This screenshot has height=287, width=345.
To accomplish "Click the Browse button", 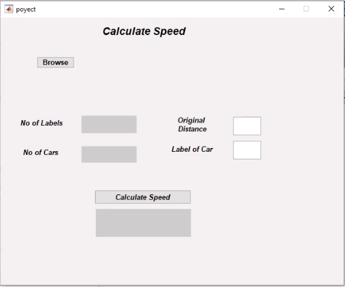I will coord(56,63).
